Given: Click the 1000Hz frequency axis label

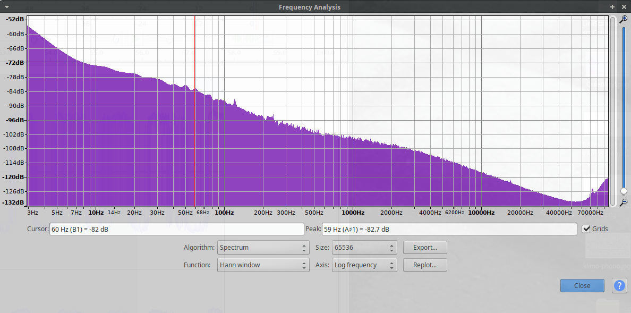Looking at the screenshot, I should point(353,212).
